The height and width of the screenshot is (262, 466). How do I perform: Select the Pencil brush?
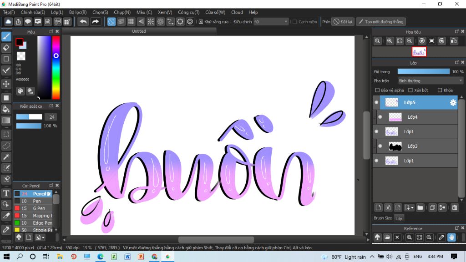(33, 194)
